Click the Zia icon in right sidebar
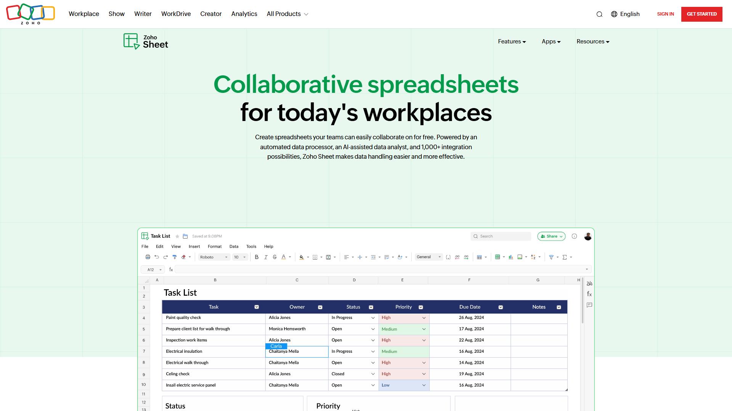Viewport: 732px width, 411px height. click(x=589, y=284)
